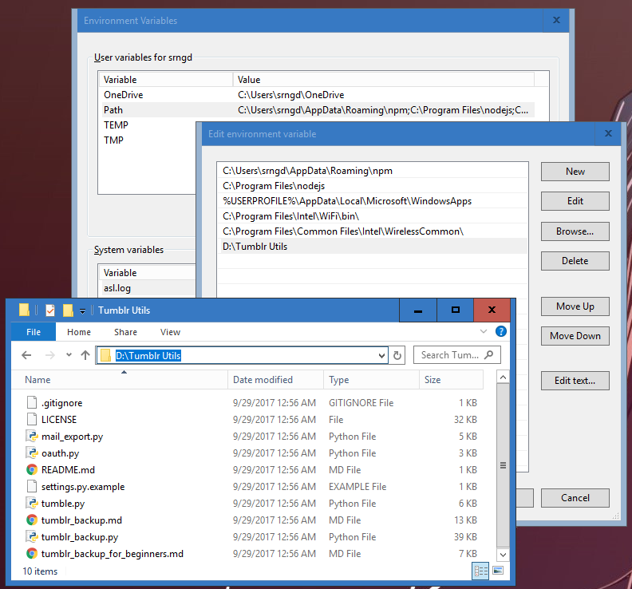This screenshot has height=589, width=632.
Task: Click the file list scroll down arrow
Action: coord(503,555)
